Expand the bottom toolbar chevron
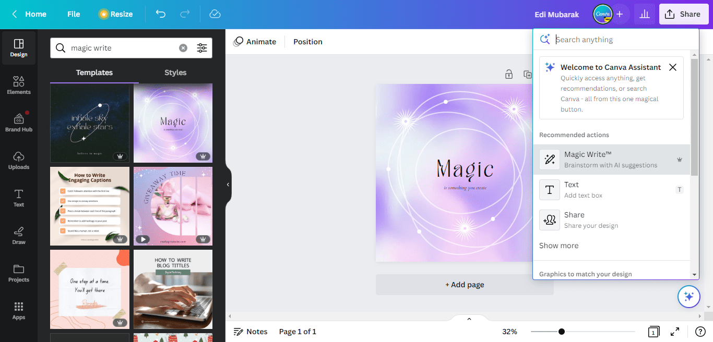Image resolution: width=713 pixels, height=342 pixels. coord(468,318)
